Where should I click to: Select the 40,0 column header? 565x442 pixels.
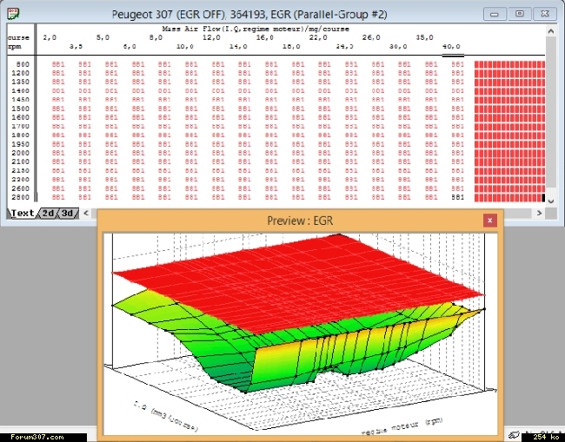click(x=452, y=46)
